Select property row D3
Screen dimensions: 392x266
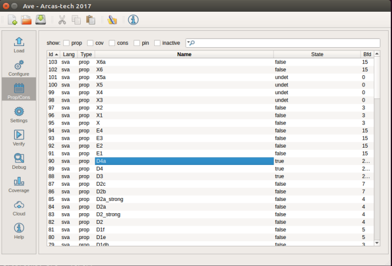click(210, 176)
